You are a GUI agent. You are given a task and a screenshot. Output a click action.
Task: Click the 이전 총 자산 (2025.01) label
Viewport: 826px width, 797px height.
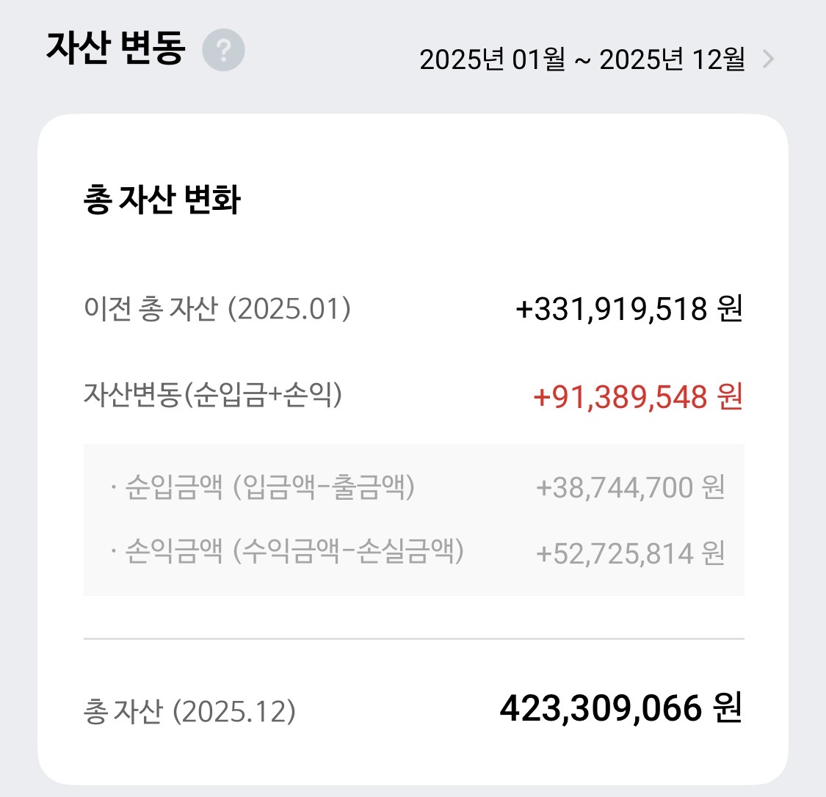coord(217,309)
